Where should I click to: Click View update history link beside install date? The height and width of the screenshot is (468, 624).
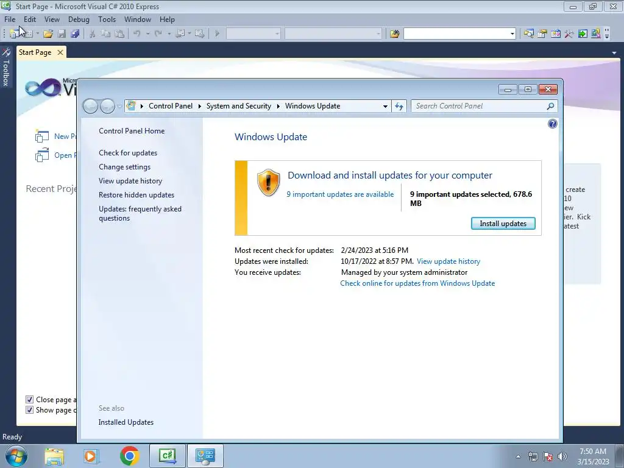(x=448, y=261)
